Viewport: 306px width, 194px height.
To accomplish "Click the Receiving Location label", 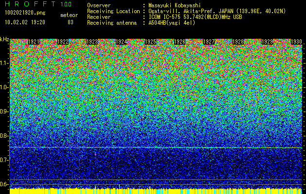I will [x=113, y=11].
